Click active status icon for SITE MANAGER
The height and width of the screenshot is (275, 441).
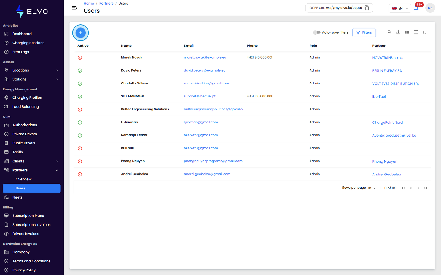click(80, 97)
